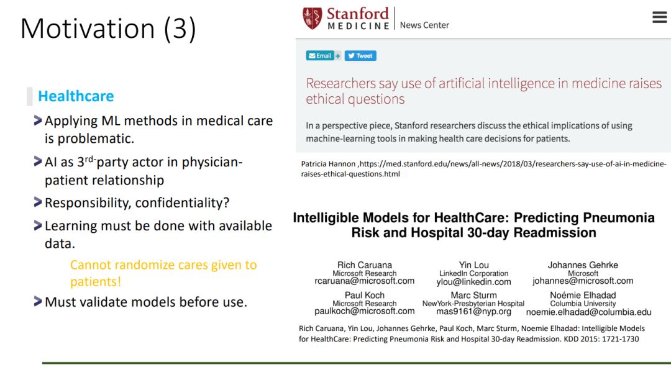This screenshot has height=367, width=671.
Task: Click the noemie.elhadad@columbia.edu email address
Action: pos(588,312)
